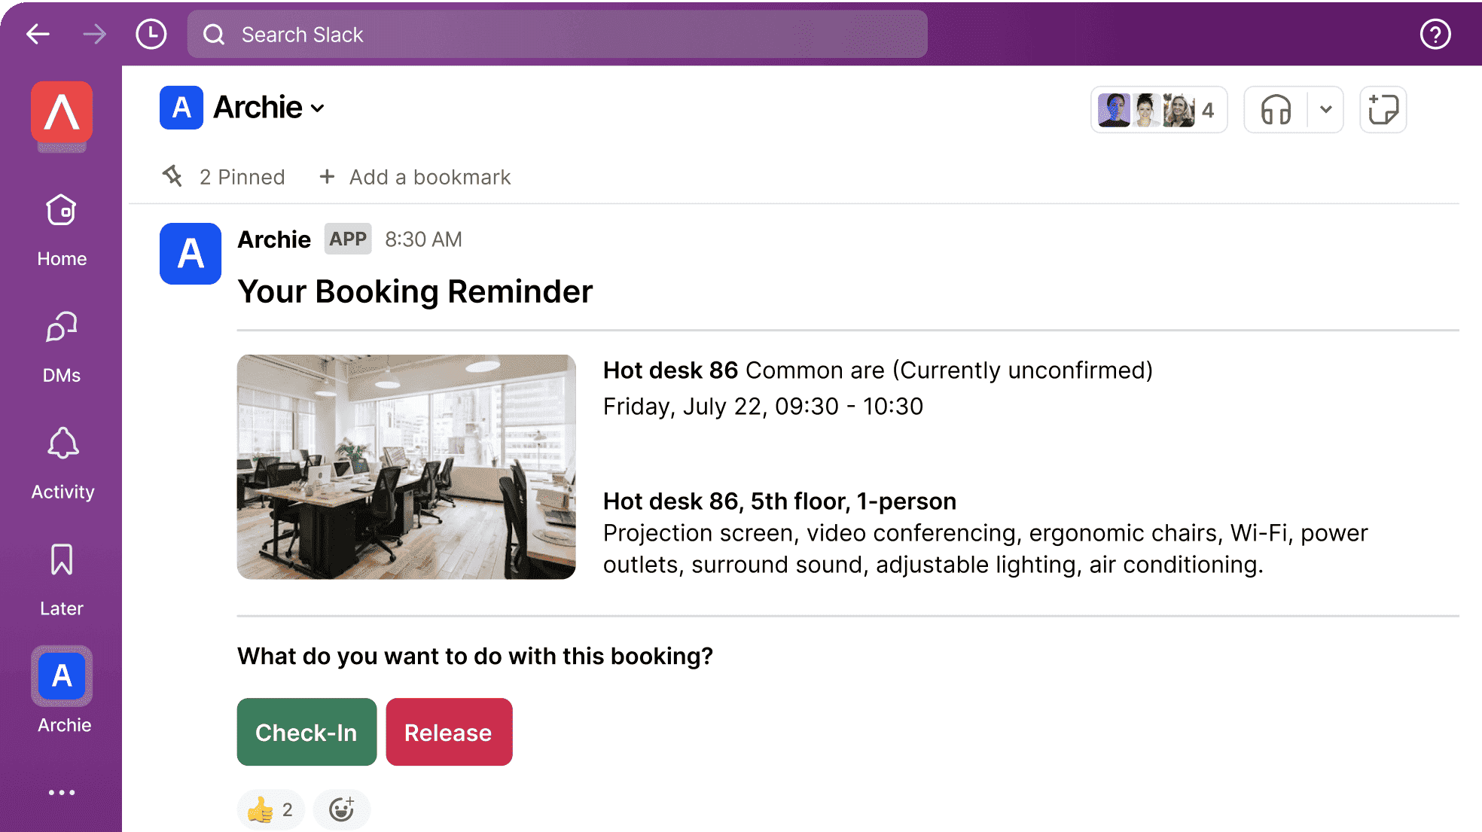View the member avatars showing 4 people
The image size is (1482, 832).
(x=1158, y=109)
